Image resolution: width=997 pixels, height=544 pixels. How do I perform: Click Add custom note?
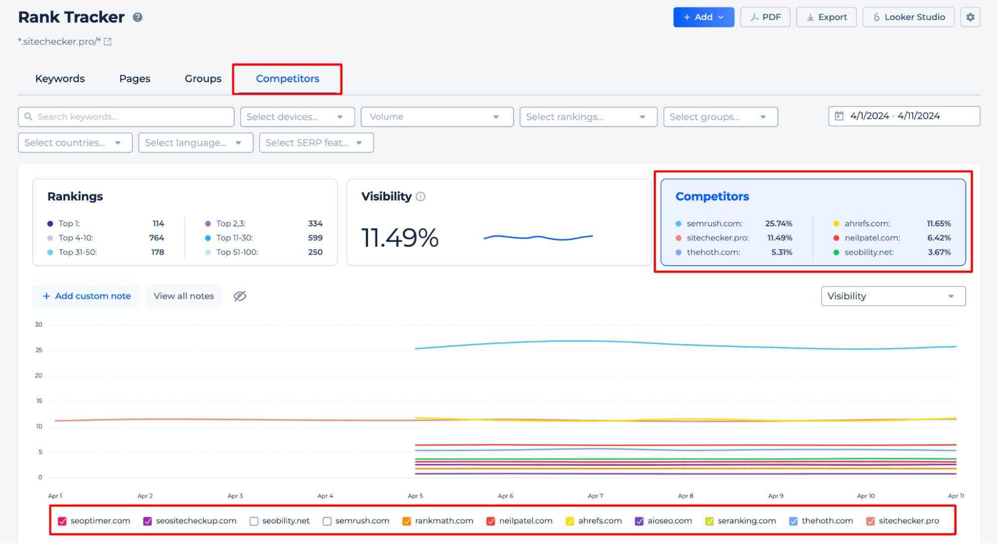coord(86,296)
